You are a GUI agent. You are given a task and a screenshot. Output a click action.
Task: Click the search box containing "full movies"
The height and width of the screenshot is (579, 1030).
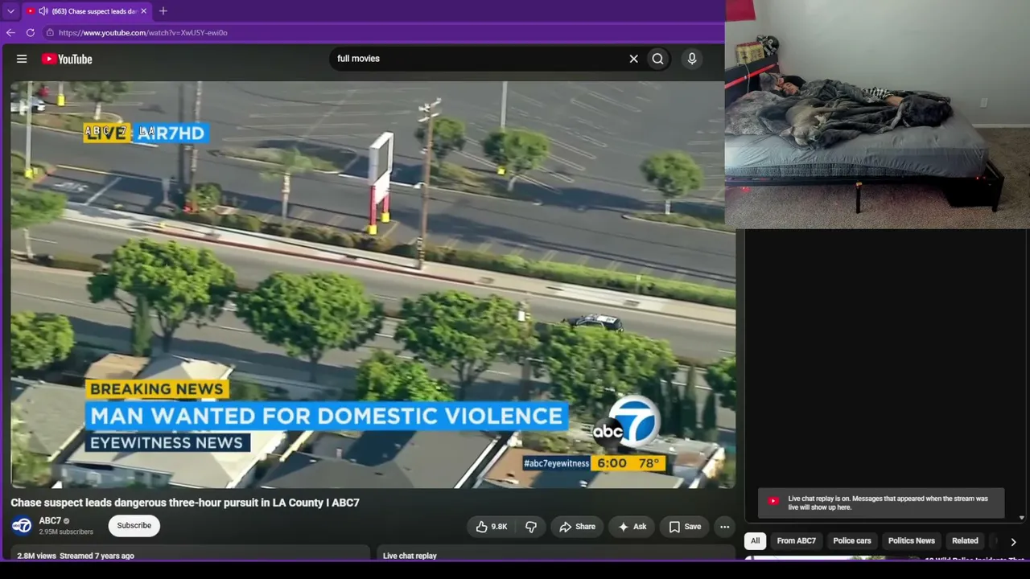(479, 59)
